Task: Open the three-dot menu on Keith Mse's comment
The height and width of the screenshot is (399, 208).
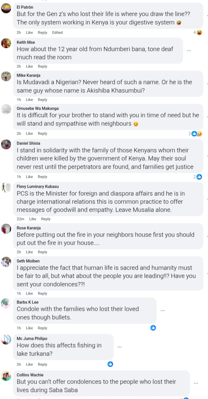Action: 189,51
